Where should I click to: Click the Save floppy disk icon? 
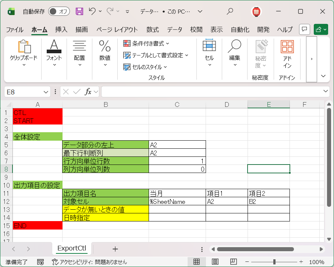tap(79, 11)
